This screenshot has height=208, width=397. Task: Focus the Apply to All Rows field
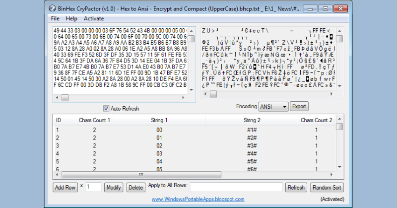pos(236,187)
